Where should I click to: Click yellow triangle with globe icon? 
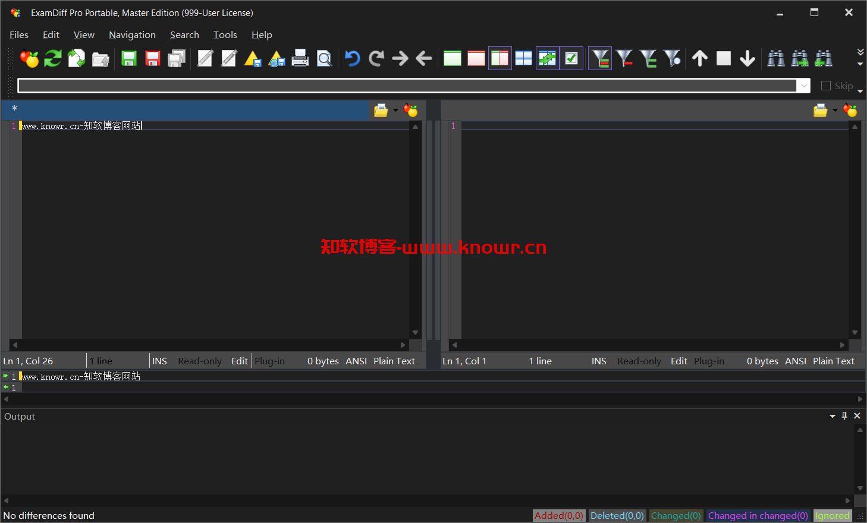[277, 58]
